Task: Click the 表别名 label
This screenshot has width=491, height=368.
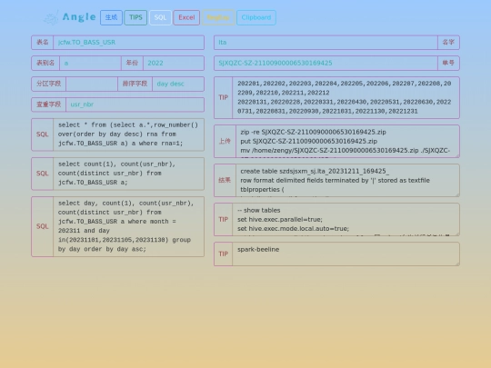Action: coord(45,63)
